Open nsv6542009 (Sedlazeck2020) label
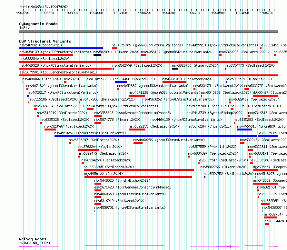Image resolution: width=287 pixels, height=250 pixels. coord(137,65)
